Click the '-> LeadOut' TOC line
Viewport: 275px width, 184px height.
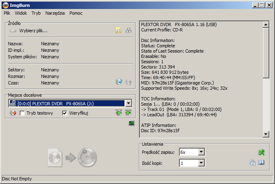tap(179, 115)
